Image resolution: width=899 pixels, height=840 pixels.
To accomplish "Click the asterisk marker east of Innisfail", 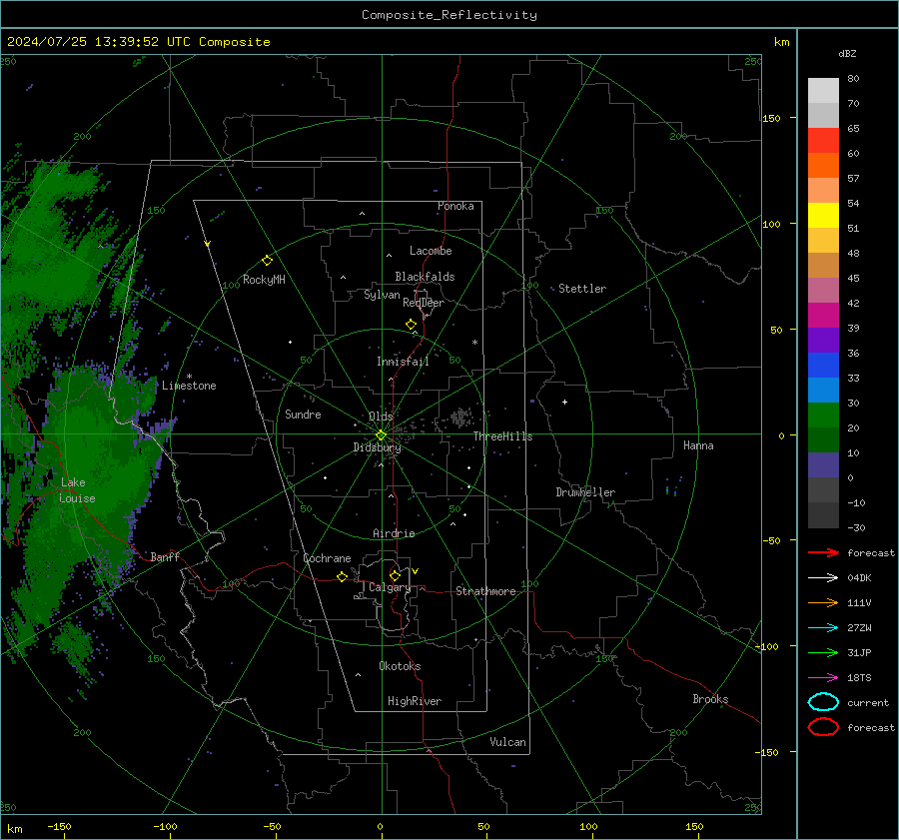I will tap(474, 343).
